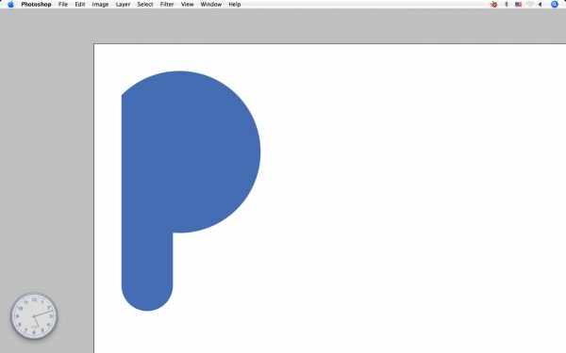This screenshot has height=353, width=566.
Task: Open the Photoshop application menu
Action: [x=36, y=5]
